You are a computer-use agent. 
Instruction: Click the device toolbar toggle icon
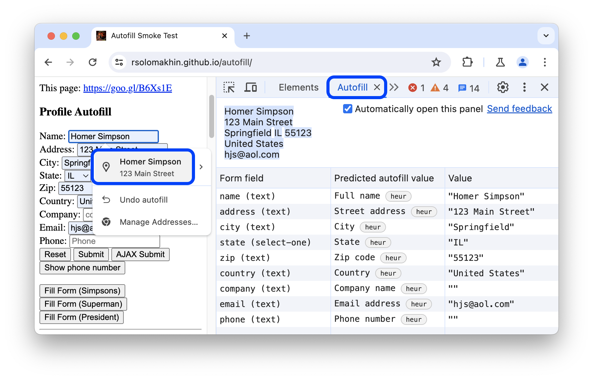click(x=250, y=87)
